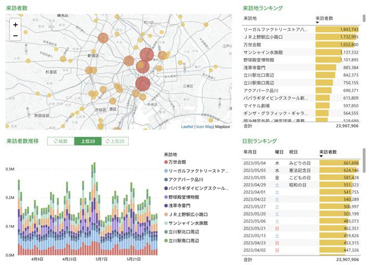Toggle 野球殿堂博物館 legend swatch

point(166,197)
